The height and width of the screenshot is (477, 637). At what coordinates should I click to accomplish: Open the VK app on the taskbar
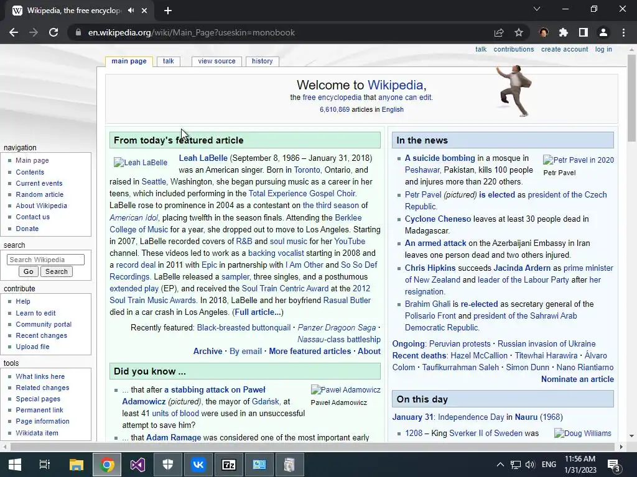[x=198, y=465]
